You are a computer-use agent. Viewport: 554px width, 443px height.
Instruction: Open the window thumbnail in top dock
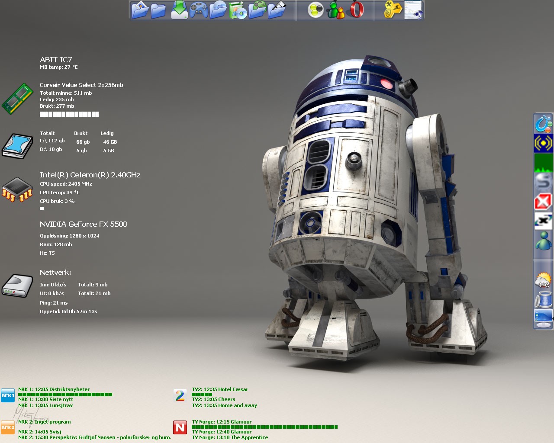(413, 10)
